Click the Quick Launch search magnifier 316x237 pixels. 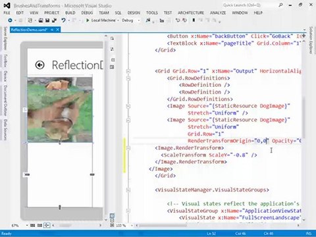pyautogui.click(x=280, y=5)
